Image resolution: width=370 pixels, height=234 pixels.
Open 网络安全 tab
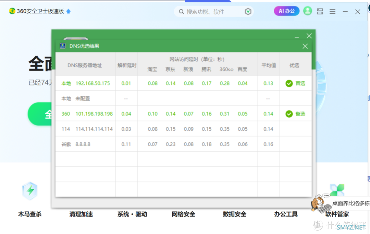pos(183,214)
